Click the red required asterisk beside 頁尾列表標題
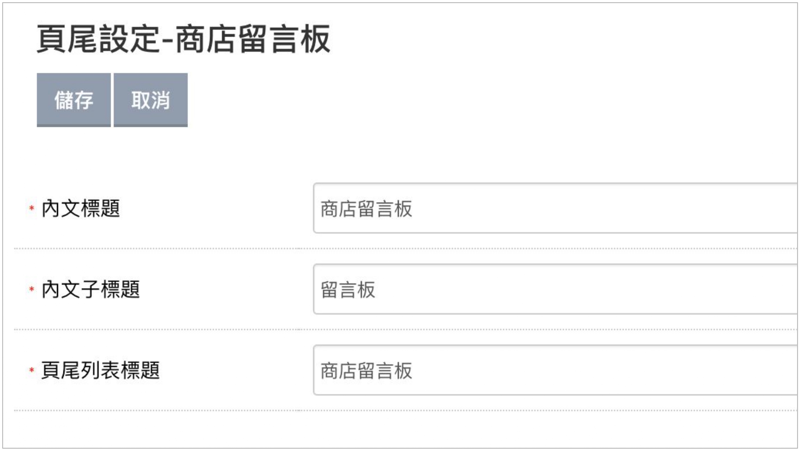This screenshot has width=801, height=452. click(x=31, y=370)
